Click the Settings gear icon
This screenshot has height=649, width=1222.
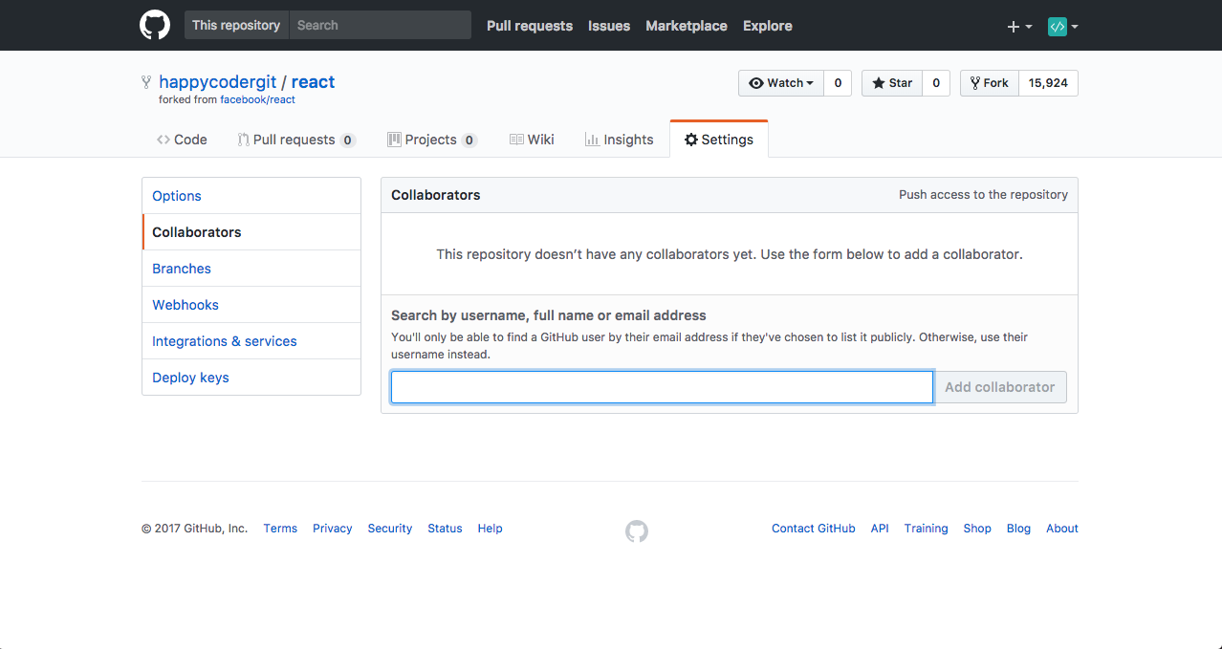point(690,139)
